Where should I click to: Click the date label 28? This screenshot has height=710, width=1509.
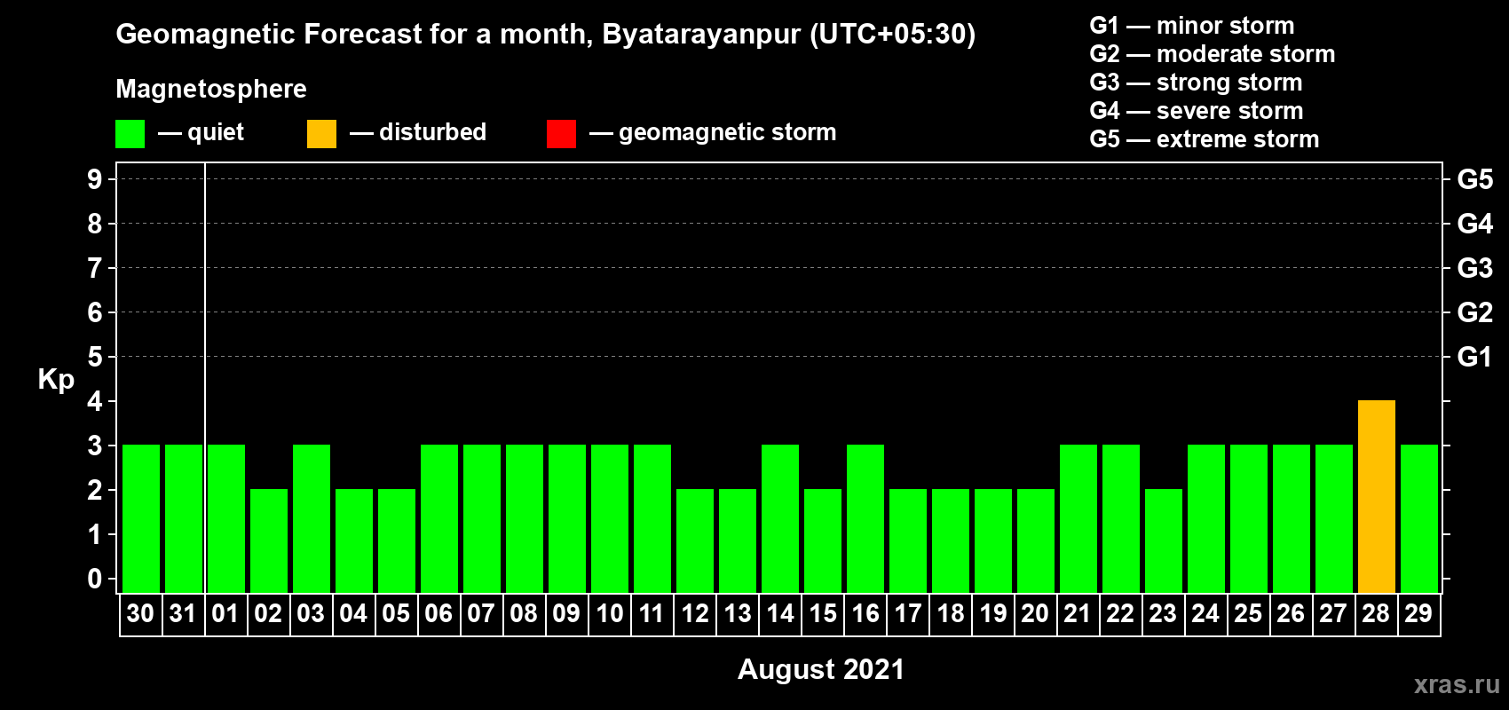(1376, 614)
